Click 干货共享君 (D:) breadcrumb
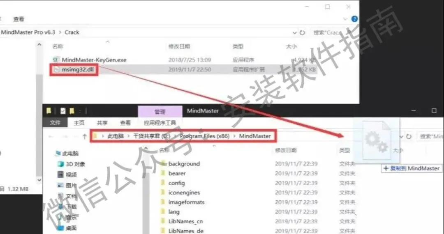 (x=152, y=136)
